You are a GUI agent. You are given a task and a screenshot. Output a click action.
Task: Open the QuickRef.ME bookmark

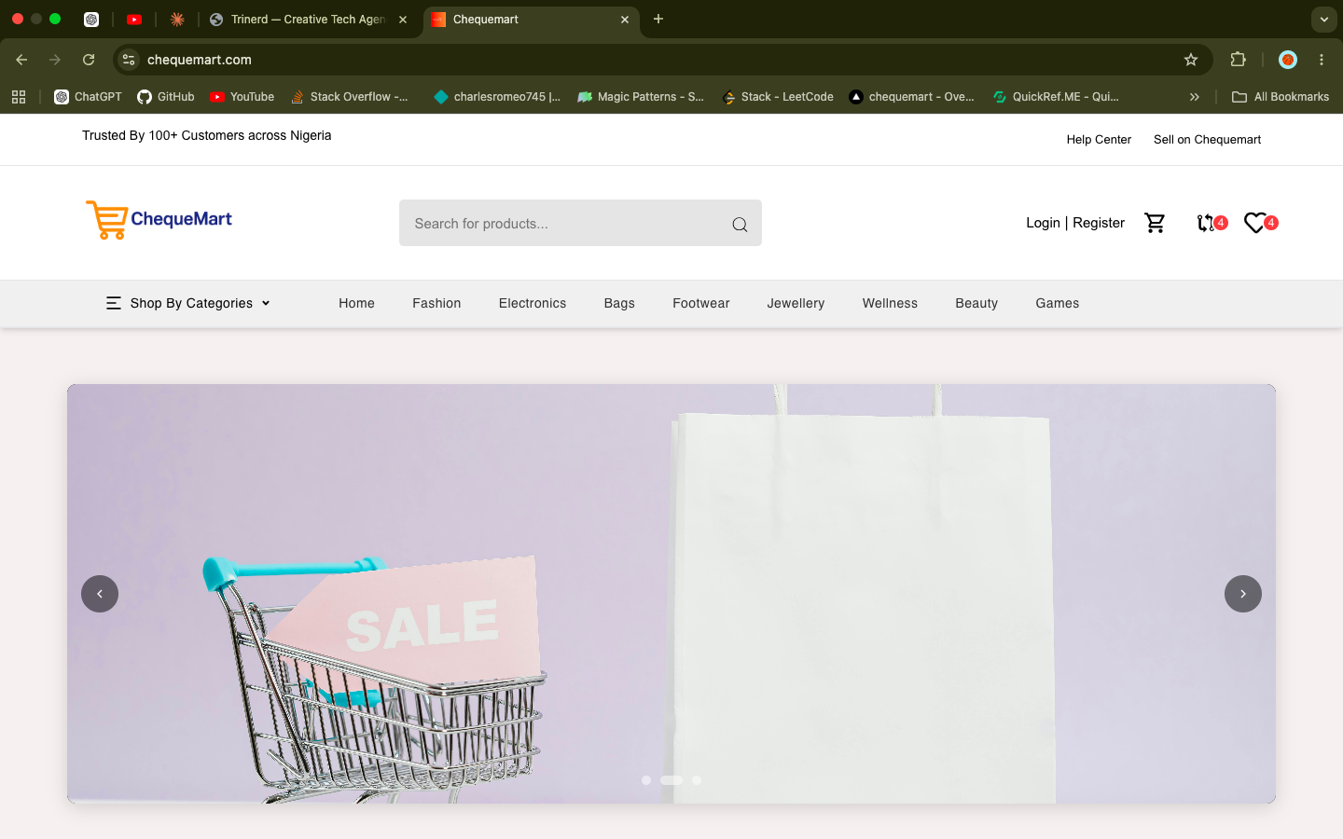1056,97
